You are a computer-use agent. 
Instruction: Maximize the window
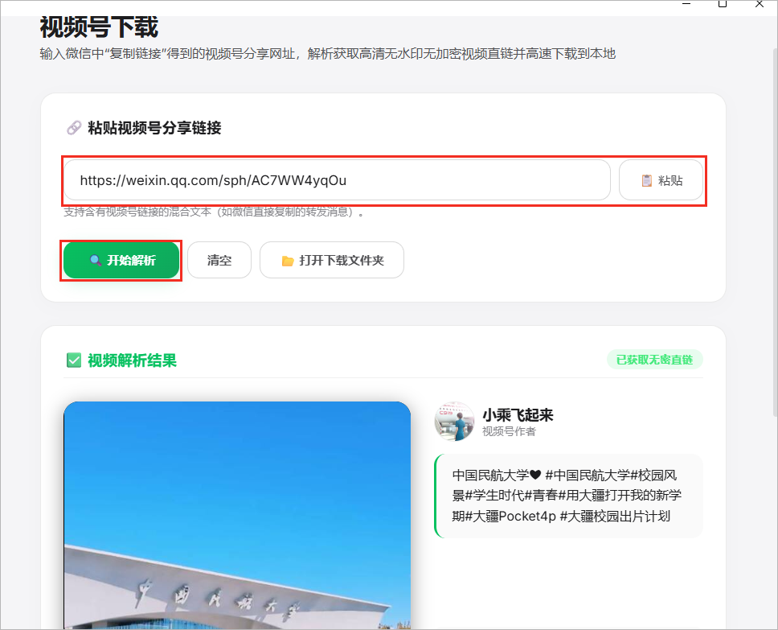click(x=723, y=4)
